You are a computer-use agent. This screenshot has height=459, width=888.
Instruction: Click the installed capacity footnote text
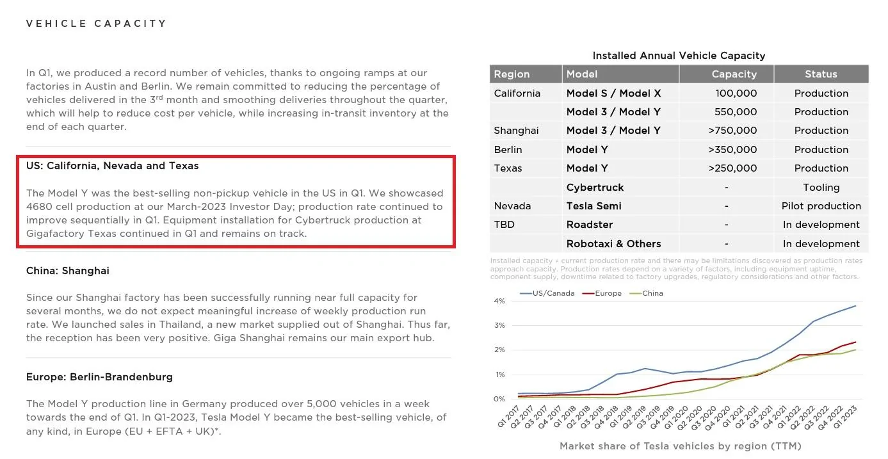tap(676, 269)
